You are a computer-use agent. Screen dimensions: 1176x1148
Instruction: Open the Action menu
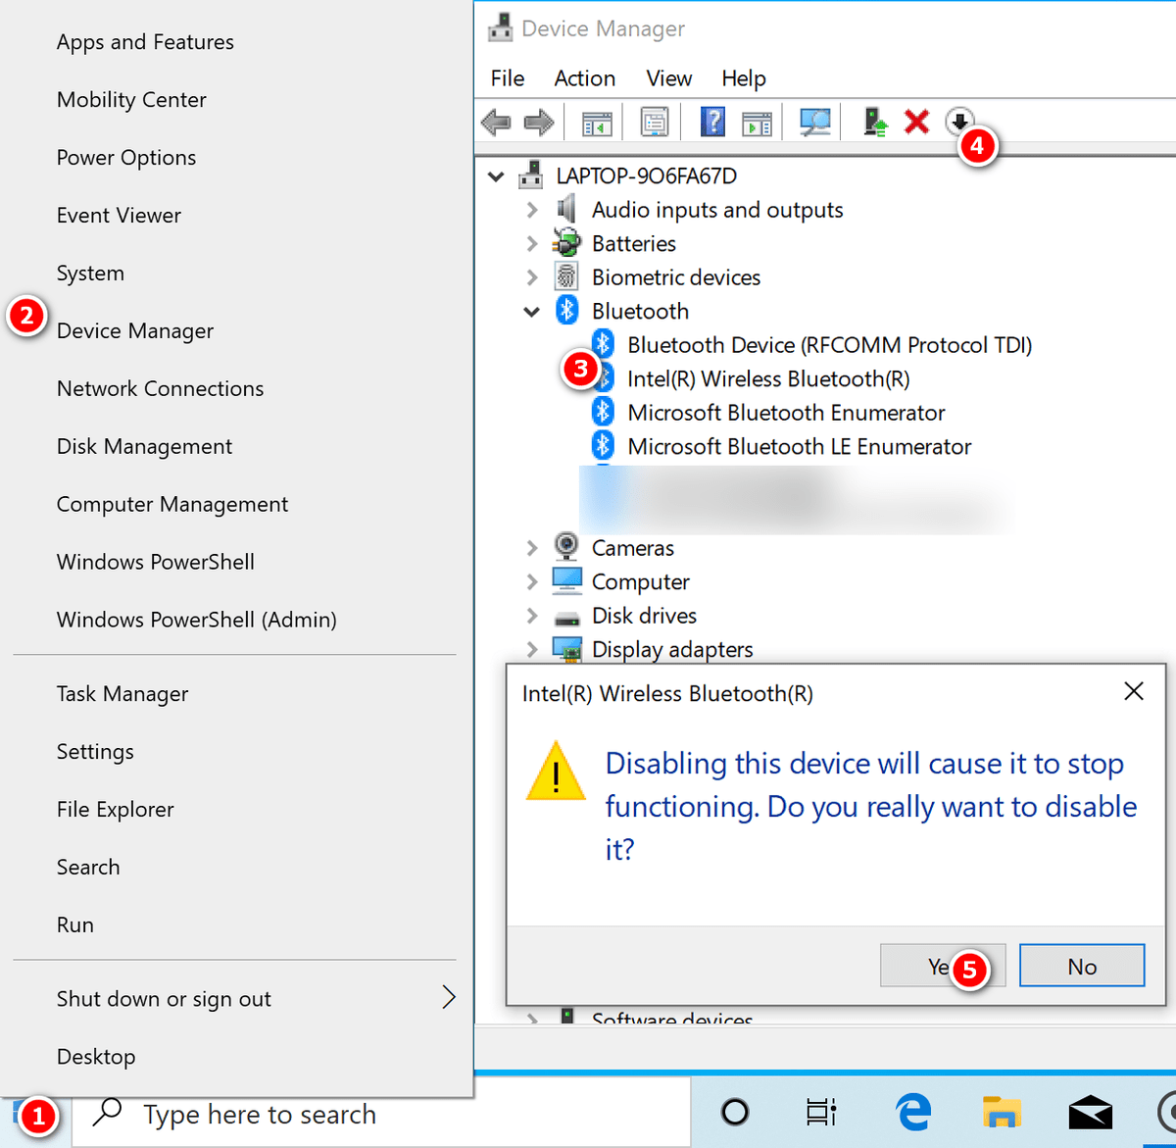coord(584,78)
